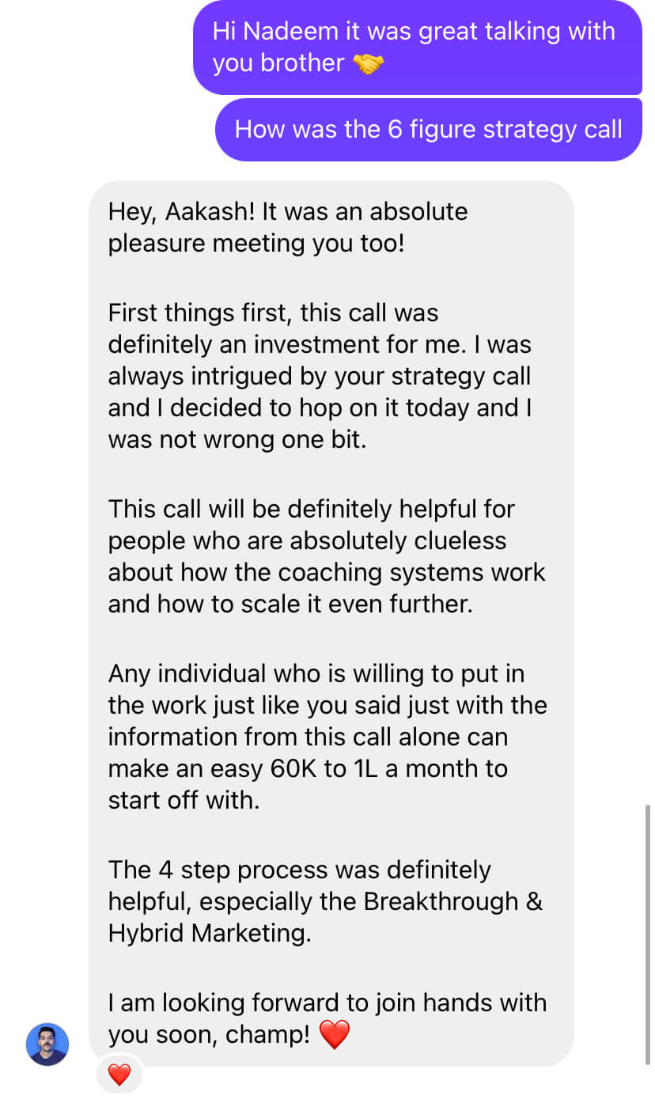Tap the "The 4 step process" paragraph
The height and width of the screenshot is (1107, 655).
click(x=324, y=901)
